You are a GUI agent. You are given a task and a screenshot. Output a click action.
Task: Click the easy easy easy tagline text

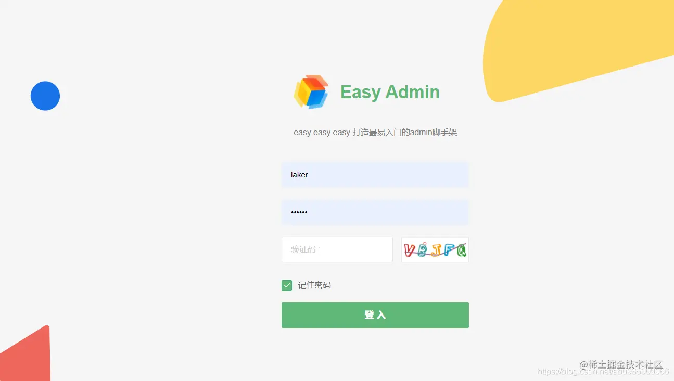point(375,132)
